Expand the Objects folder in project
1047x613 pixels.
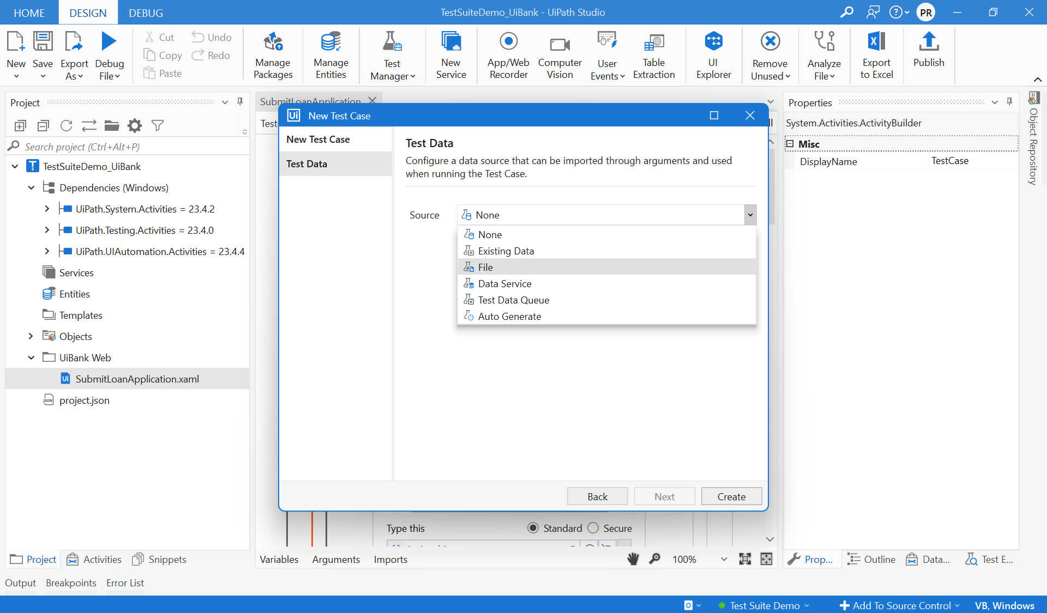pyautogui.click(x=31, y=336)
